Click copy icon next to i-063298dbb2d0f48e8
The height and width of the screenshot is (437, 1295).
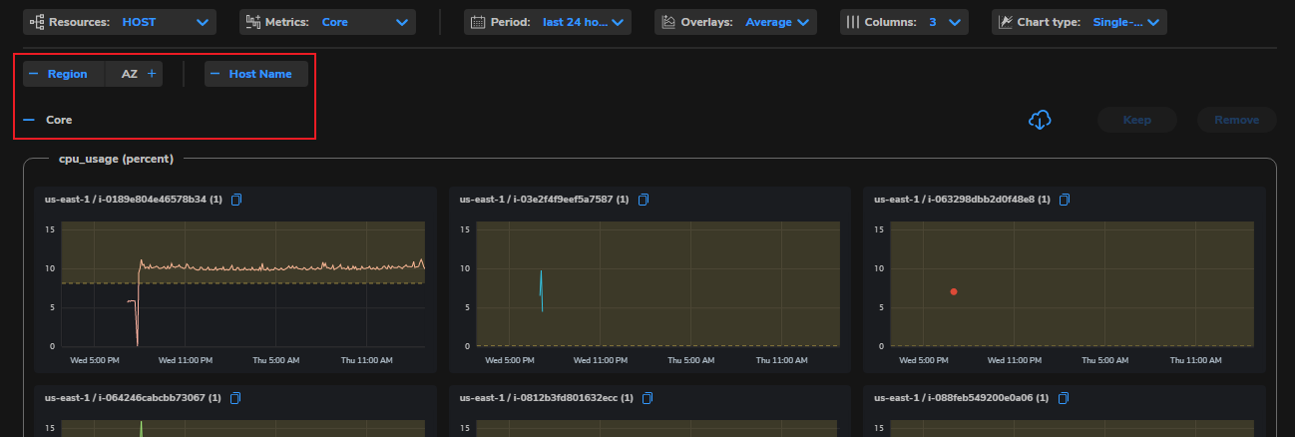coord(1065,200)
